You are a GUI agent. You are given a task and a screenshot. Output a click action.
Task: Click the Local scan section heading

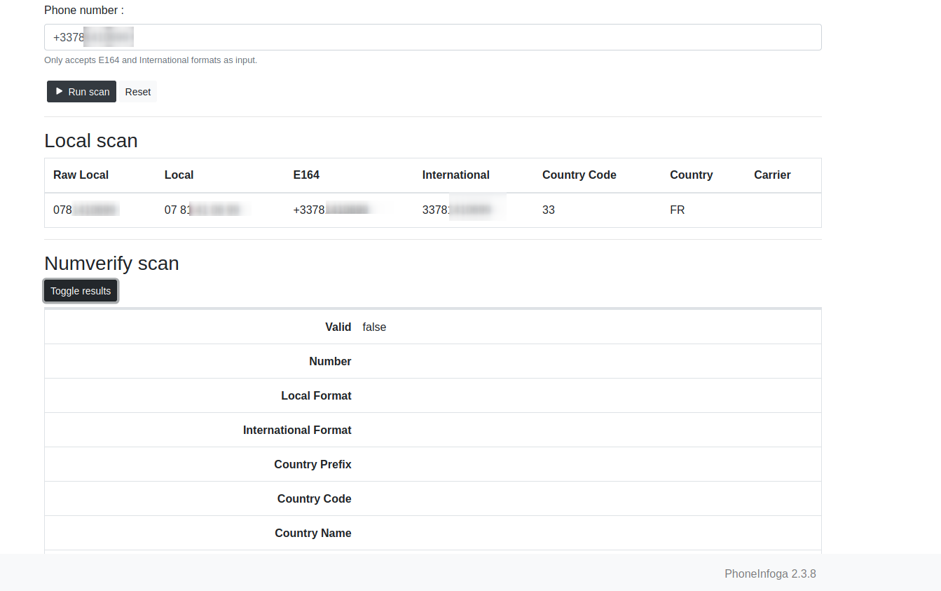[90, 140]
